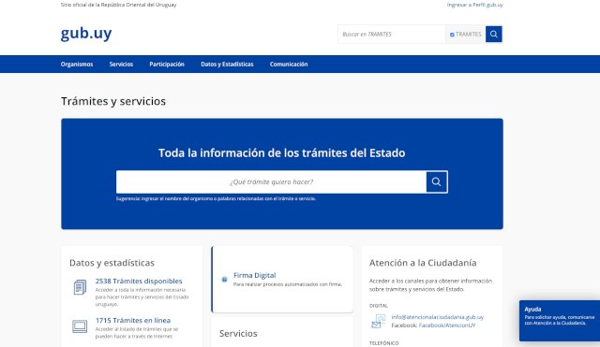Screen dimensions: 600x347
Task: Click the Datos y estadísticas card heading
Action: point(112,263)
